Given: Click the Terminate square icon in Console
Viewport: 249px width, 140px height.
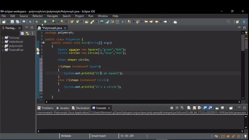Looking at the screenshot, I should (x=172, y=108).
